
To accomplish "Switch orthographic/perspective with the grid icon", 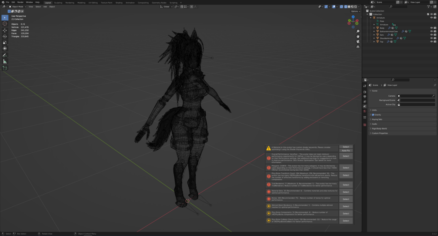I will pos(358,47).
